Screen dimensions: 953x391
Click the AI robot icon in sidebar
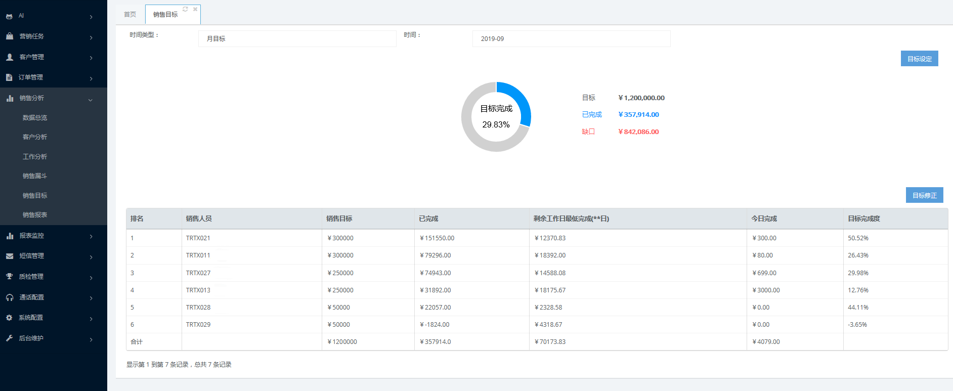9,16
